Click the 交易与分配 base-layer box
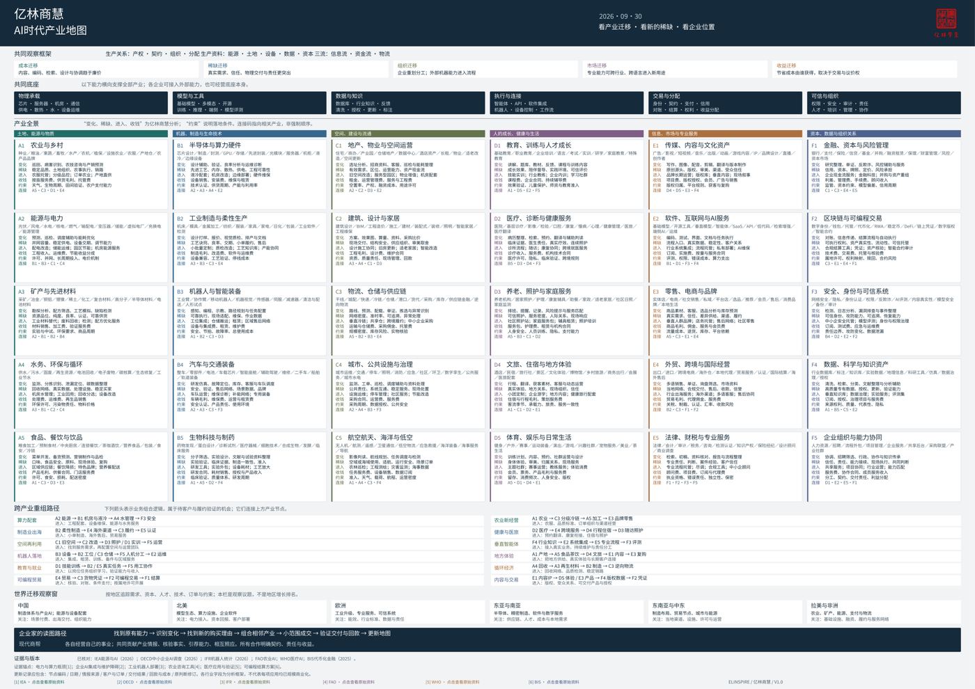Image resolution: width=975 pixels, height=689 pixels. pyautogui.click(x=726, y=103)
